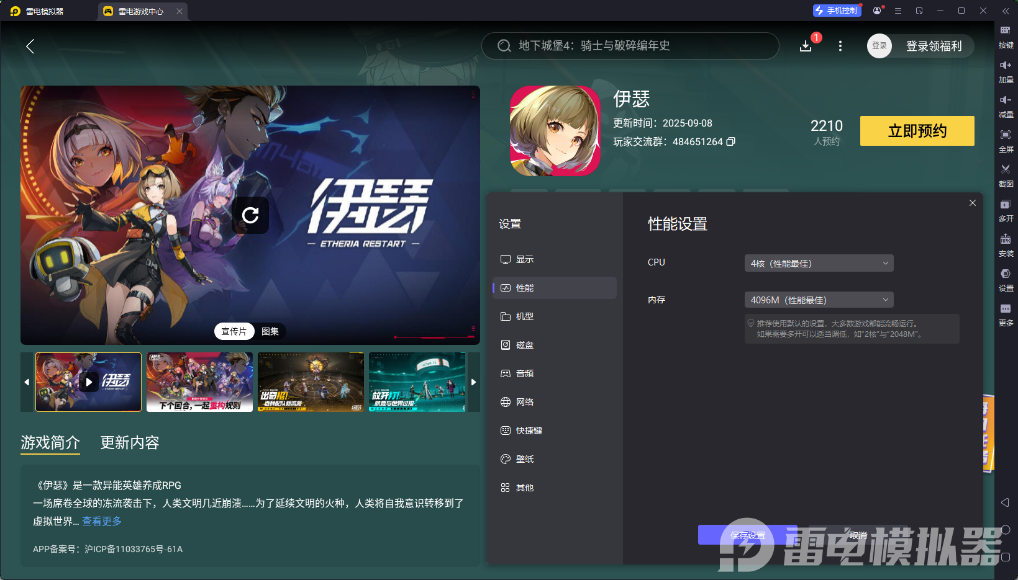The image size is (1018, 580).
Task: Select 性能 settings category
Action: (555, 288)
